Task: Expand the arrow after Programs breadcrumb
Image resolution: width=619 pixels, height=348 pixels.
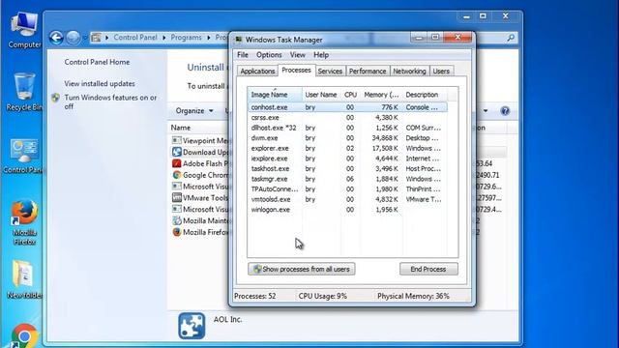Action: click(209, 38)
